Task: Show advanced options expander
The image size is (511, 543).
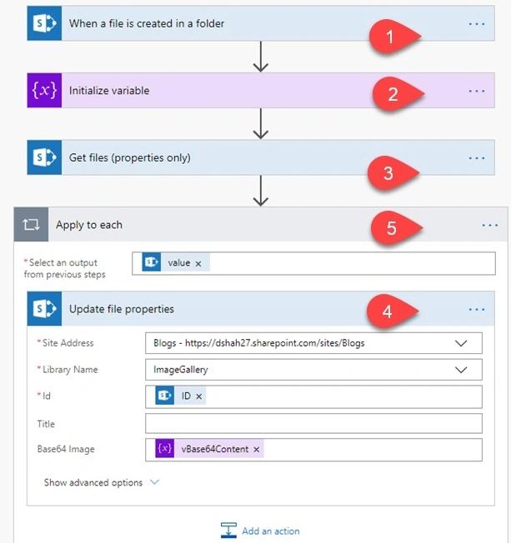Action: pos(101,482)
